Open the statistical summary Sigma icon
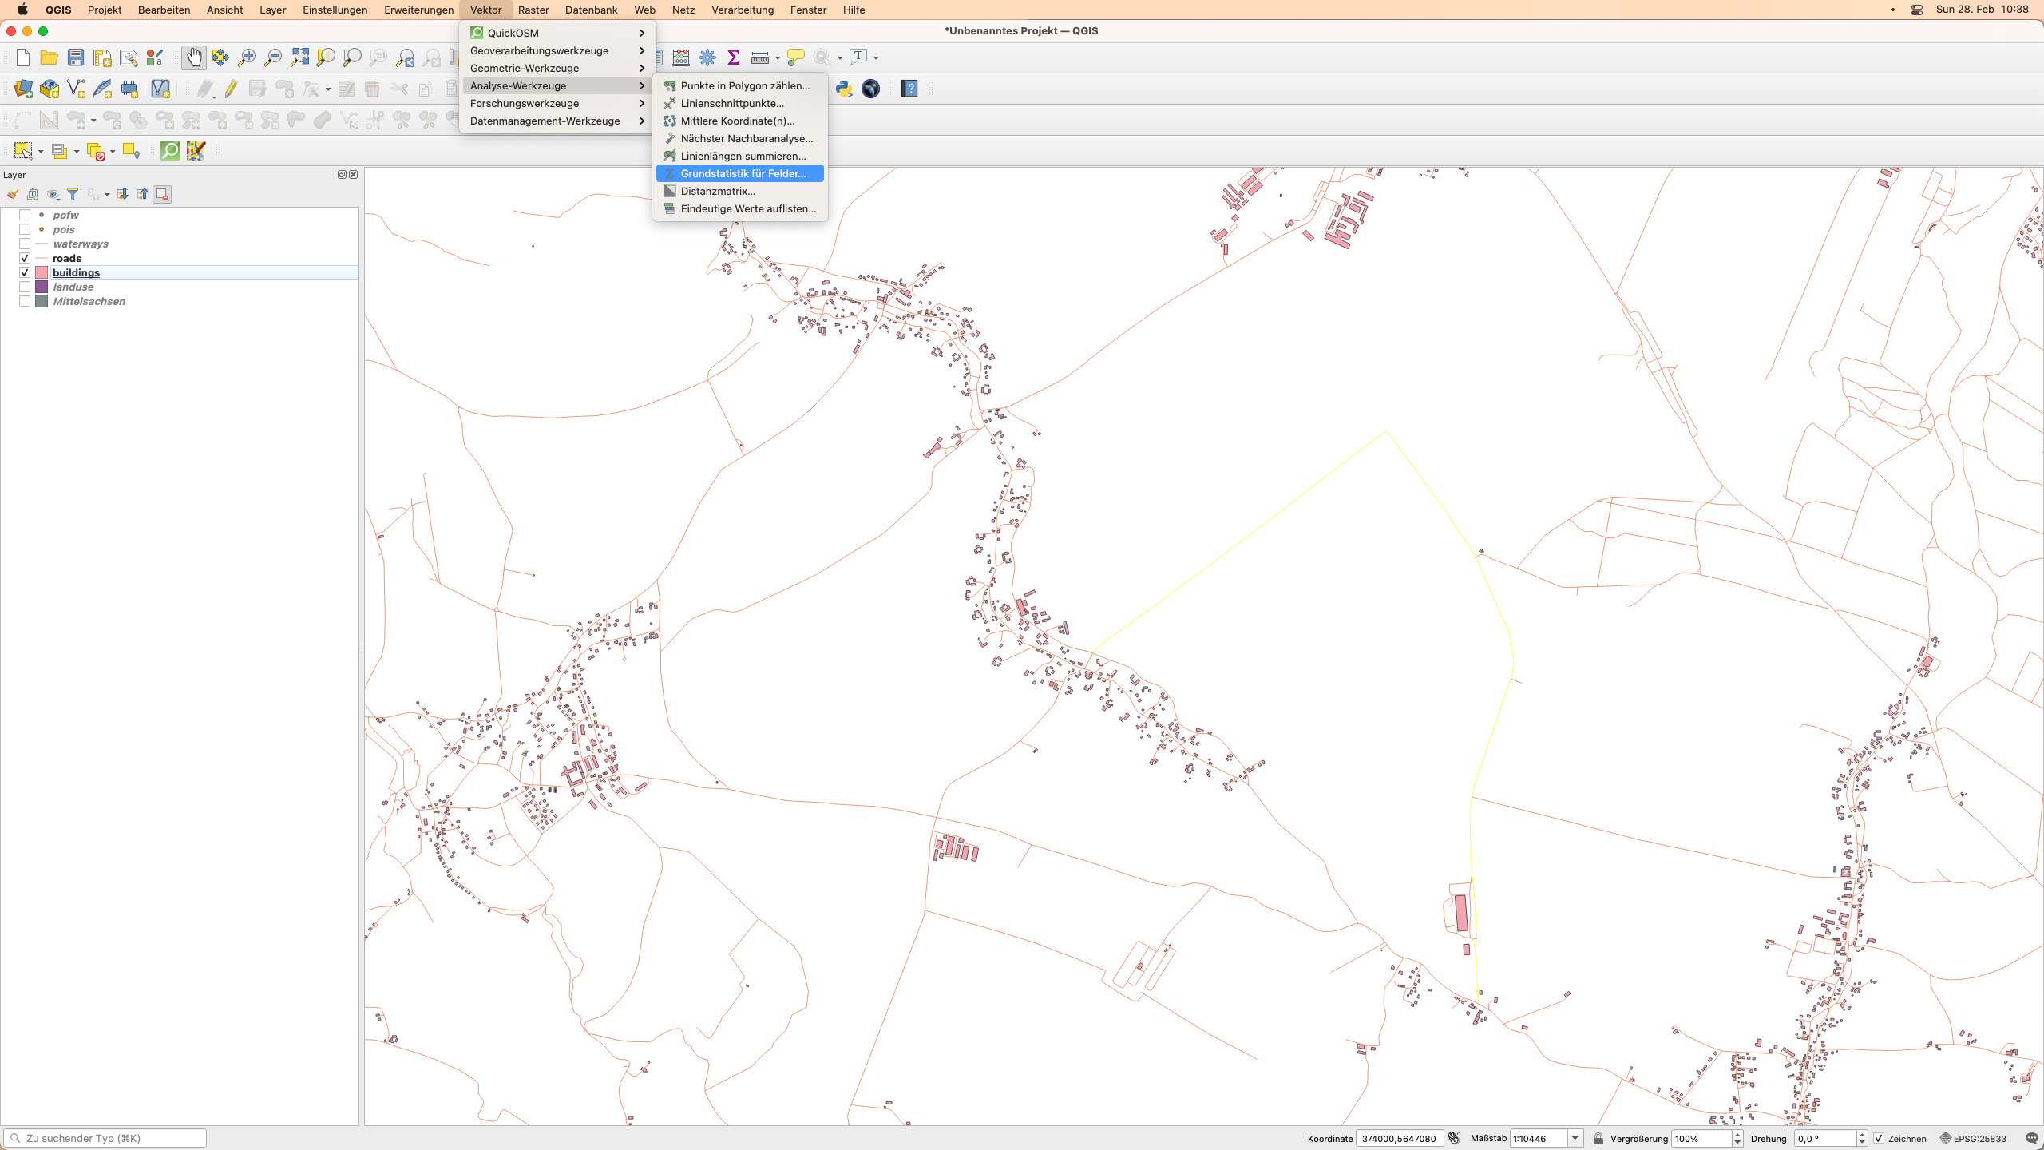 click(734, 57)
